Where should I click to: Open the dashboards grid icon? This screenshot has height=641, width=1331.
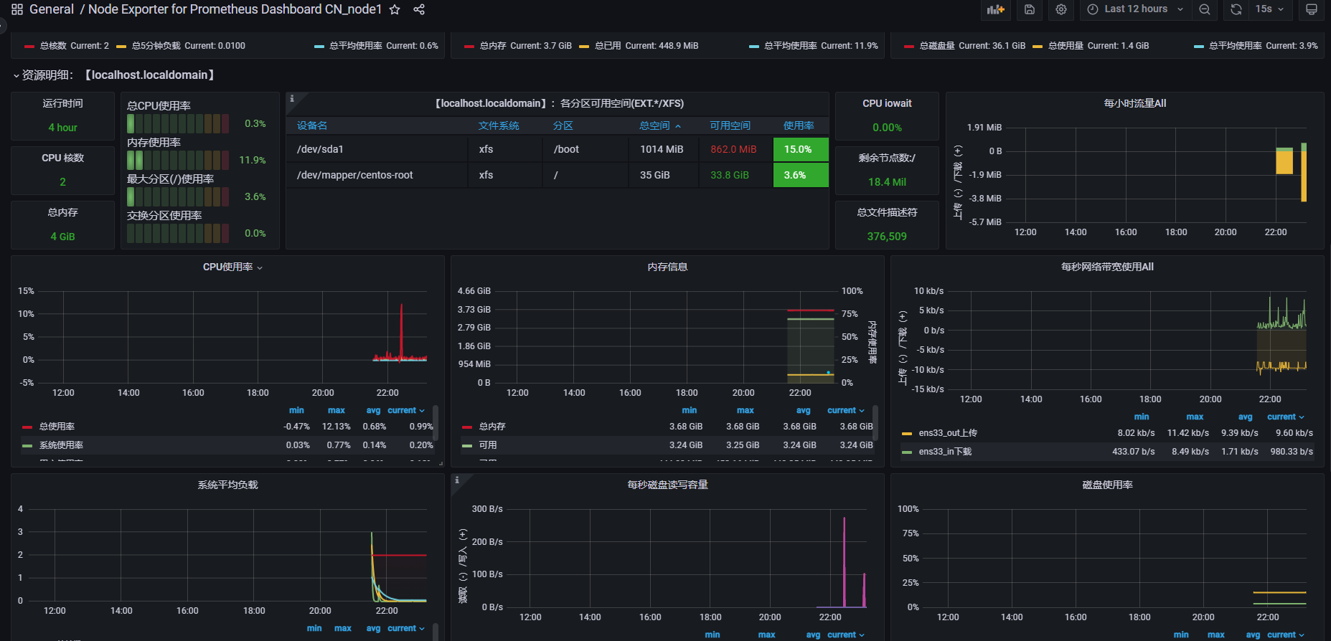point(17,9)
